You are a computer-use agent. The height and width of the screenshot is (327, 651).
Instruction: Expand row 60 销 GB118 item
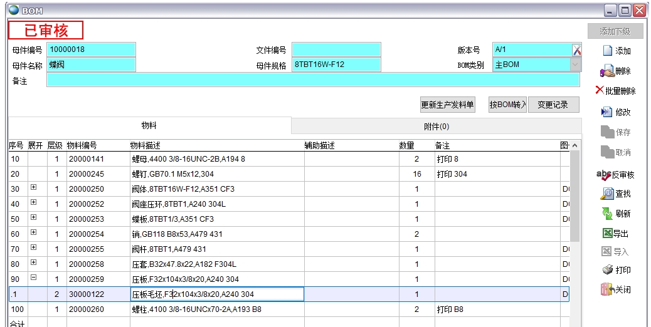34,232
